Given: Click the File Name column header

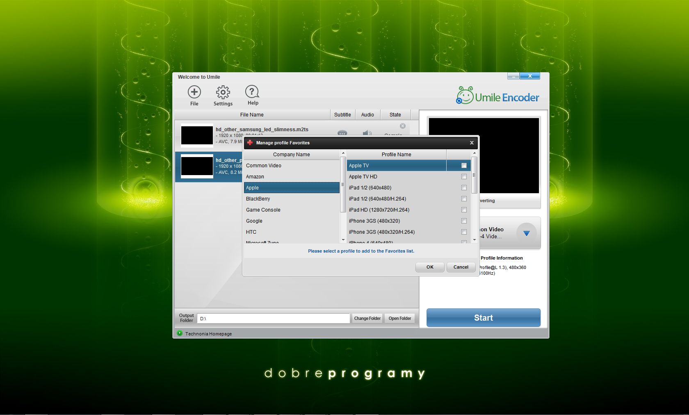Looking at the screenshot, I should (252, 115).
